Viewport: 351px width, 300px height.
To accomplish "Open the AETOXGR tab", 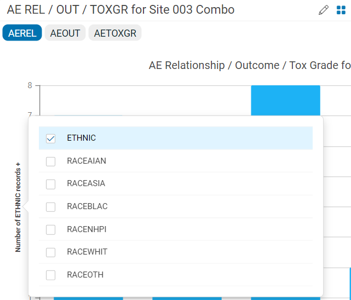I will [115, 33].
